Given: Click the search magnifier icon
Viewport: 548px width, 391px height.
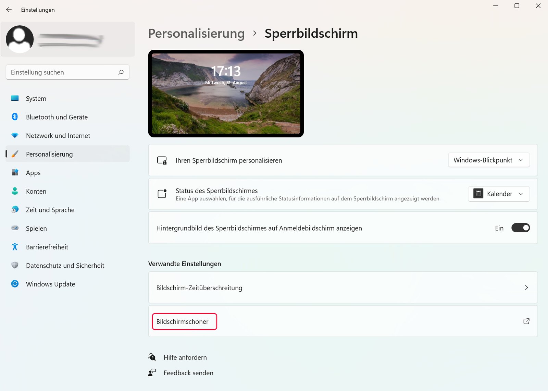Looking at the screenshot, I should coord(121,72).
